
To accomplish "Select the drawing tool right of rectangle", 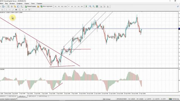I will 19,10.
